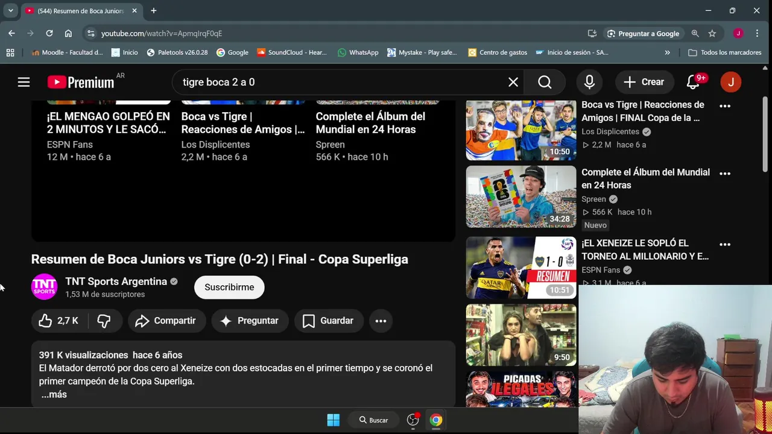Subscribe with the Suscribirme button
Image resolution: width=772 pixels, height=434 pixels.
(x=229, y=287)
